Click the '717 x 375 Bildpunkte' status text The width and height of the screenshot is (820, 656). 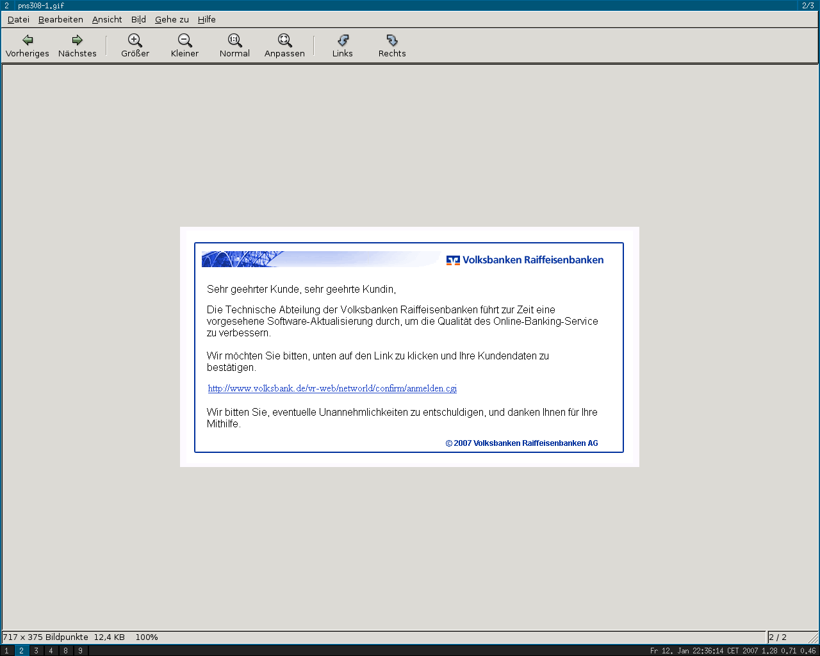45,637
